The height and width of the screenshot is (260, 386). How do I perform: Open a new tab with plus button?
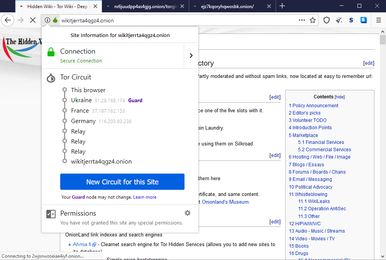pyautogui.click(x=282, y=6)
